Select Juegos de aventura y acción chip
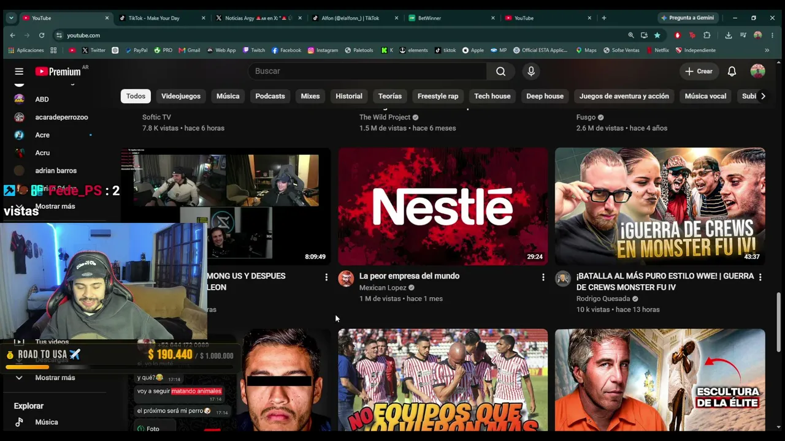 click(624, 96)
